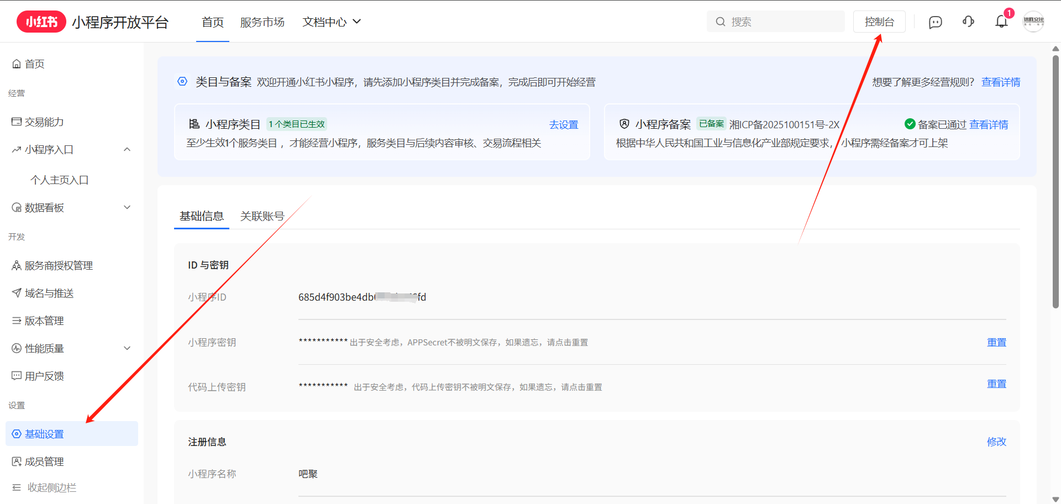This screenshot has width=1061, height=504.
Task: Open the customer service headset icon
Action: pyautogui.click(x=968, y=22)
